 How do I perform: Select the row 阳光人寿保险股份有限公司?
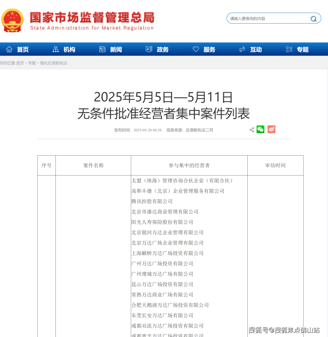point(162,222)
